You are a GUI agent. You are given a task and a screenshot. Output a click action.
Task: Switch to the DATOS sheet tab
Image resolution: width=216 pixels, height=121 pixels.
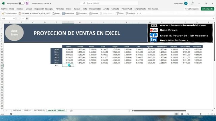tap(27, 111)
